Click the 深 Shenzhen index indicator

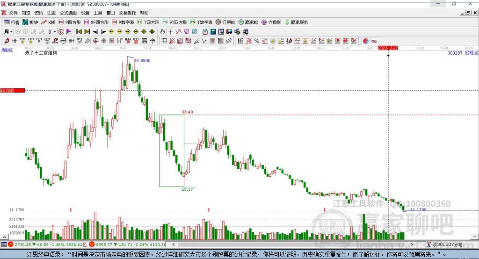[x=92, y=245]
